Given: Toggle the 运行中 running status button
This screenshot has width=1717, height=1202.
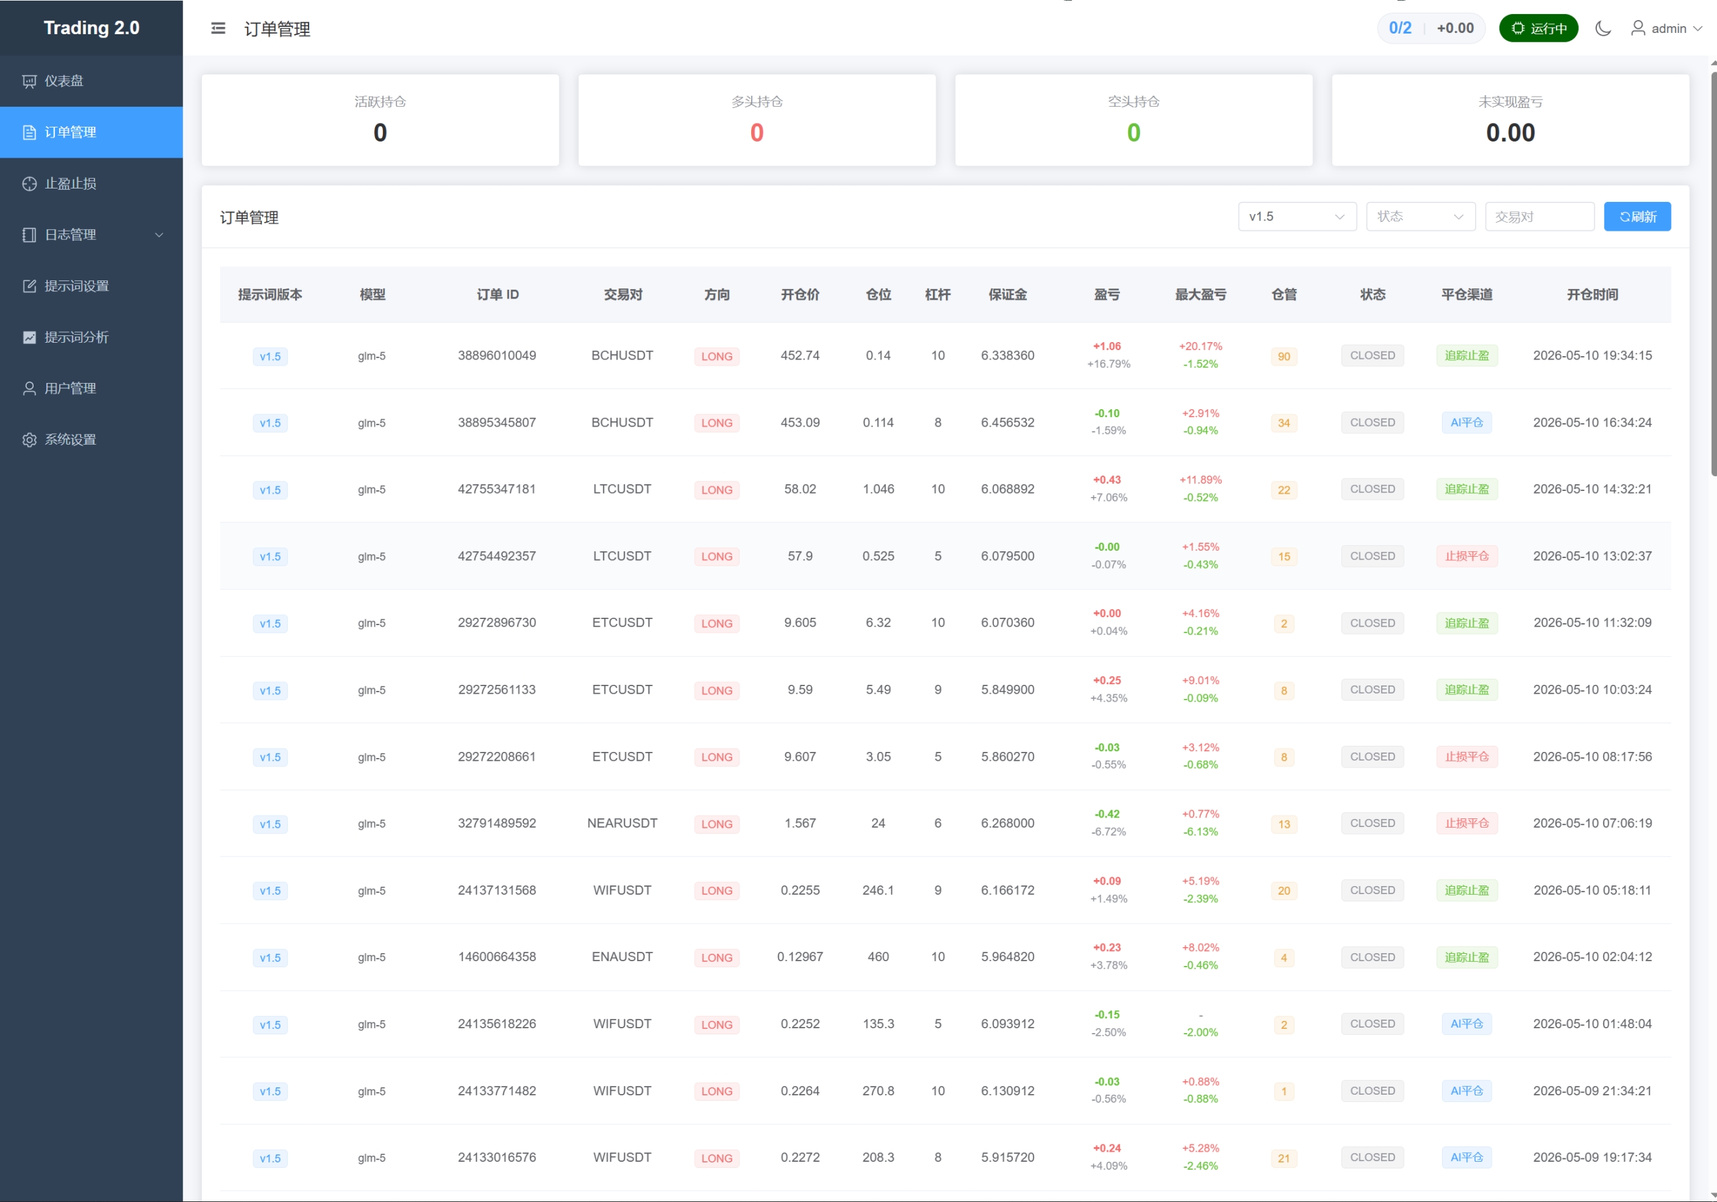Looking at the screenshot, I should click(1539, 28).
